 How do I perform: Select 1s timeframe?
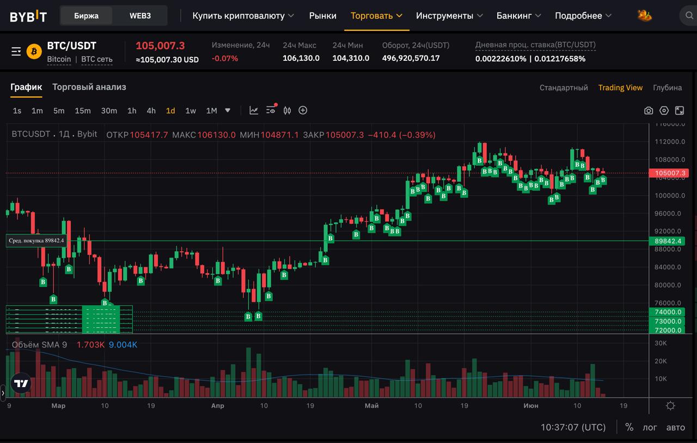[17, 110]
